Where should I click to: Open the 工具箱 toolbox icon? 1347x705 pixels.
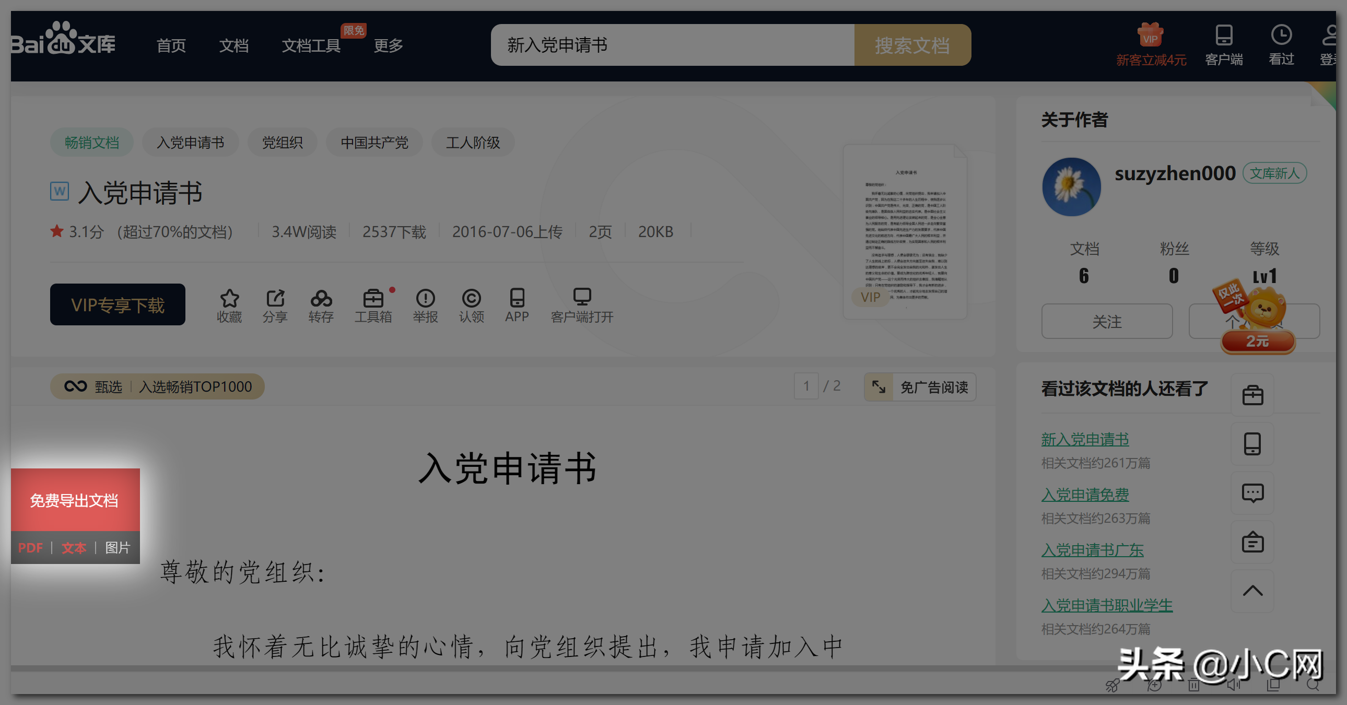click(x=373, y=299)
